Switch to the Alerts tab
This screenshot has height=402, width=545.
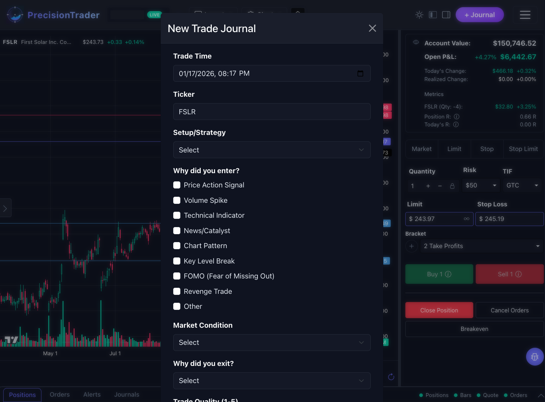click(x=92, y=395)
